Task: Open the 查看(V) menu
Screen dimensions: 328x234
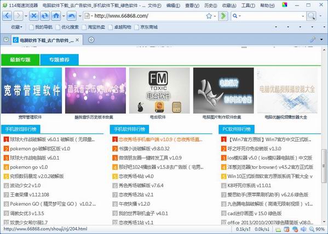Action: (x=192, y=5)
